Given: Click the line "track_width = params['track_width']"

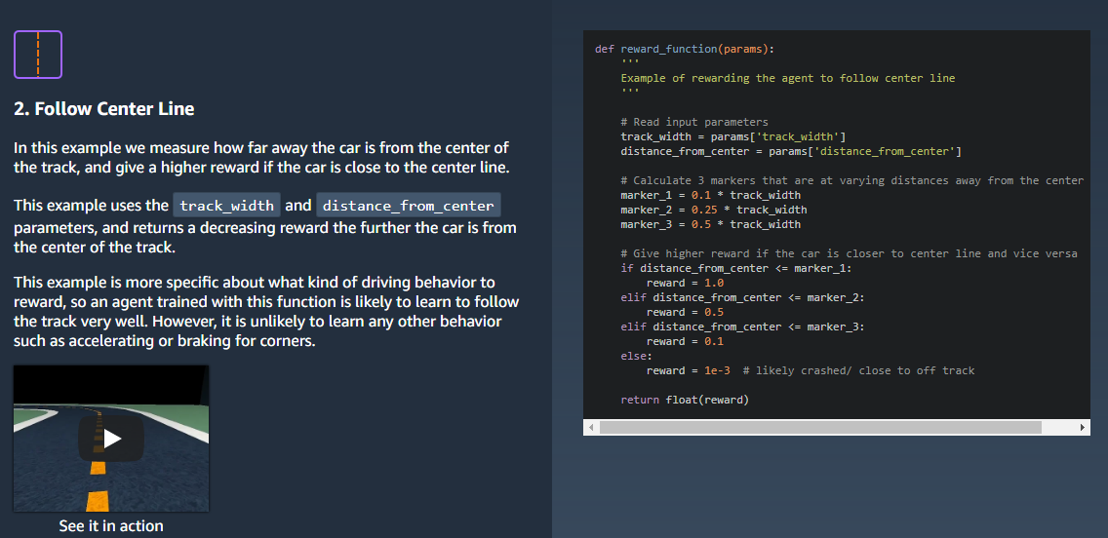Looking at the screenshot, I should pos(733,136).
